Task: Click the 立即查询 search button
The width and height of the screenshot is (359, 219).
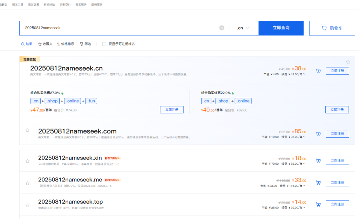Action: [x=281, y=28]
